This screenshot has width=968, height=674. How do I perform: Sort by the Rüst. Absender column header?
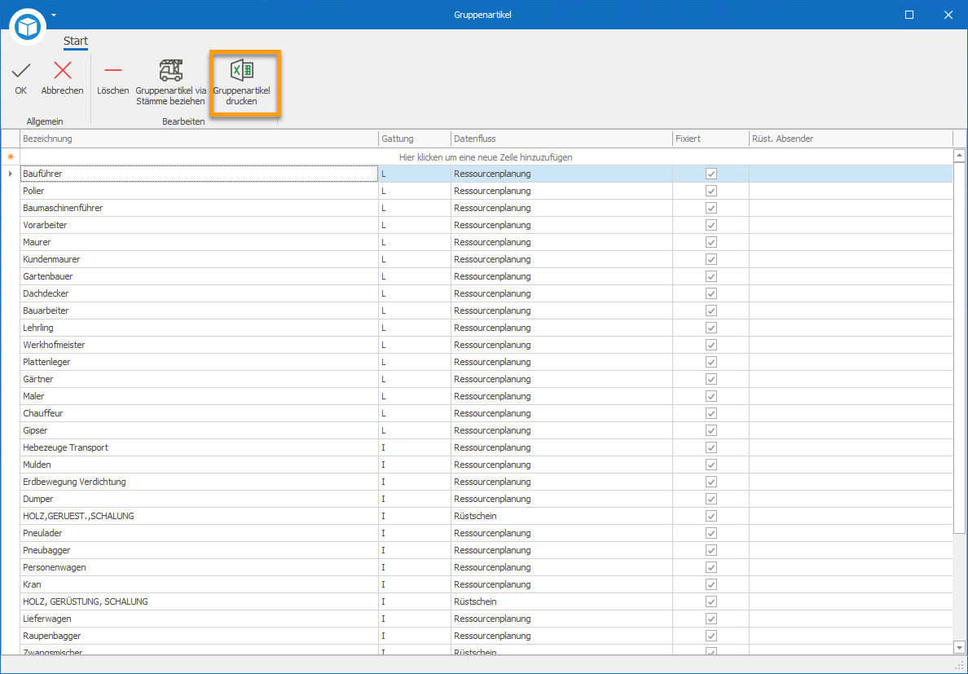click(x=851, y=139)
